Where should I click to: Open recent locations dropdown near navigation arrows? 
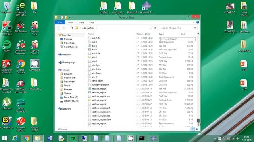point(68,28)
